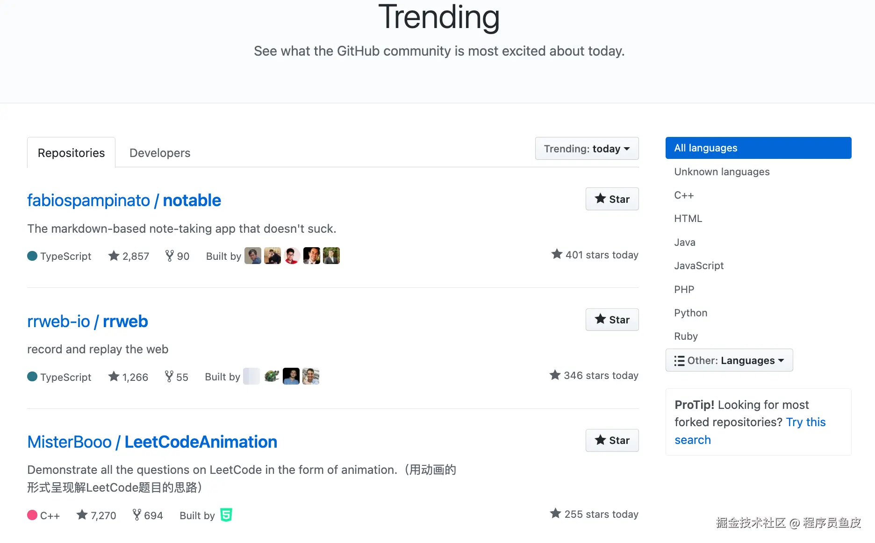The image size is (875, 543).
Task: Open the MisterBooo / LeetCodeAnimation repository link
Action: click(152, 442)
